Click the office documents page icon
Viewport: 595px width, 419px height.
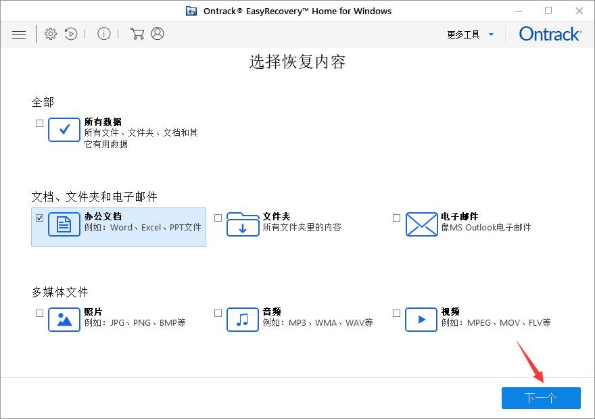64,224
